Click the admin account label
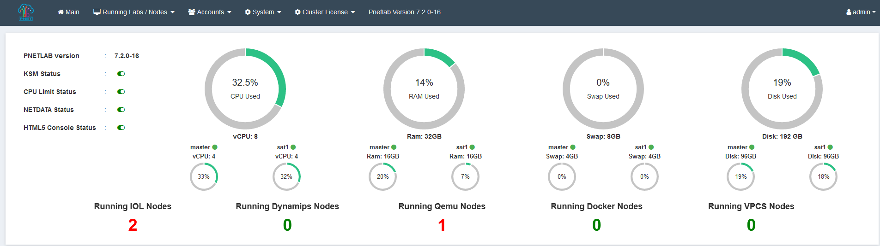880x246 pixels. pos(862,12)
